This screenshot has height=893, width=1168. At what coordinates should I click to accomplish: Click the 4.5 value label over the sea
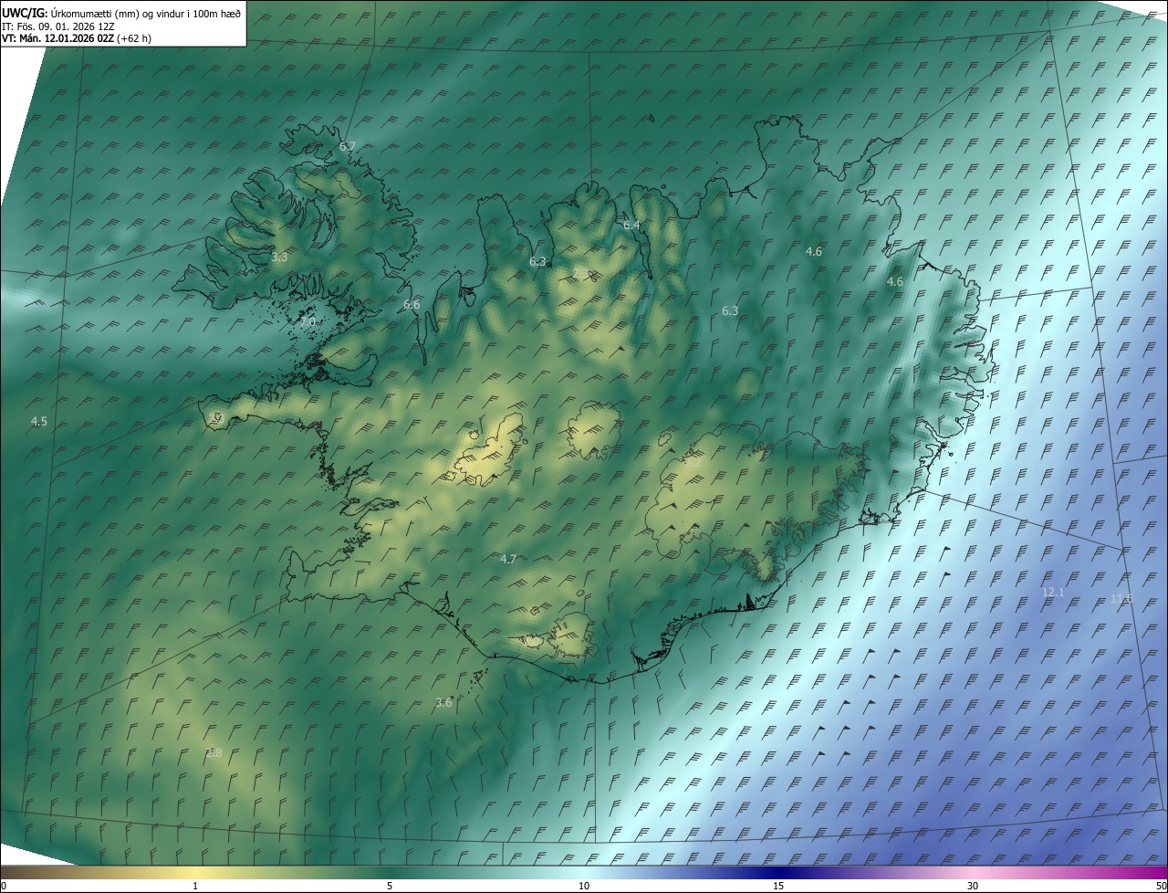[x=38, y=421]
